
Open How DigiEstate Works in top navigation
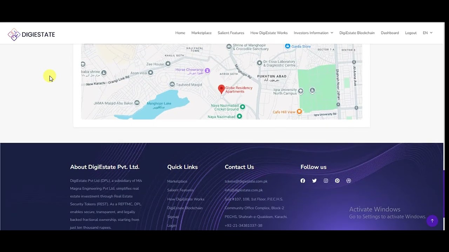click(x=269, y=33)
